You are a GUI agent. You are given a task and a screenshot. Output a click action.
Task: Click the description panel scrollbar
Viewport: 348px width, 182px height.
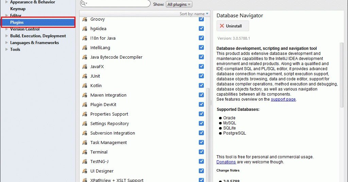(x=342, y=75)
